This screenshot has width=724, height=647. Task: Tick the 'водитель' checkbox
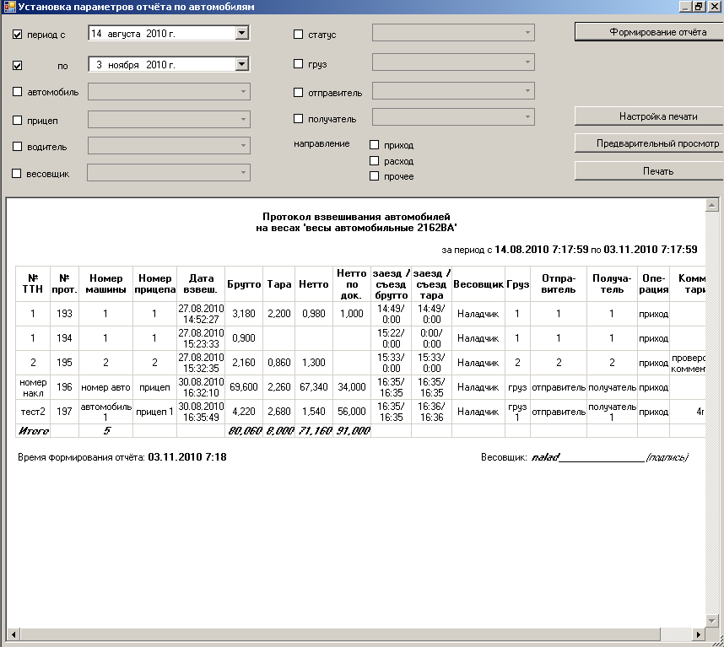click(17, 147)
